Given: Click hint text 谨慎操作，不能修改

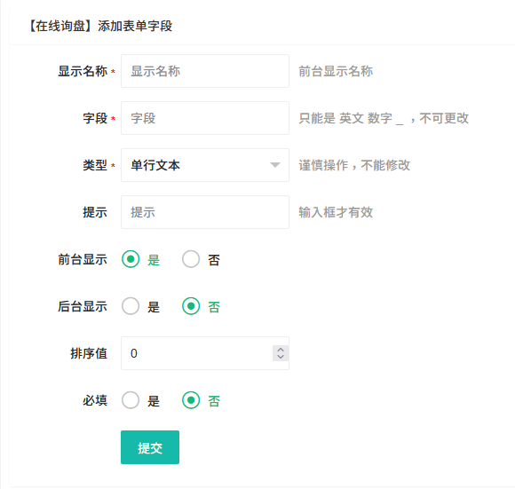Looking at the screenshot, I should click(x=354, y=165).
